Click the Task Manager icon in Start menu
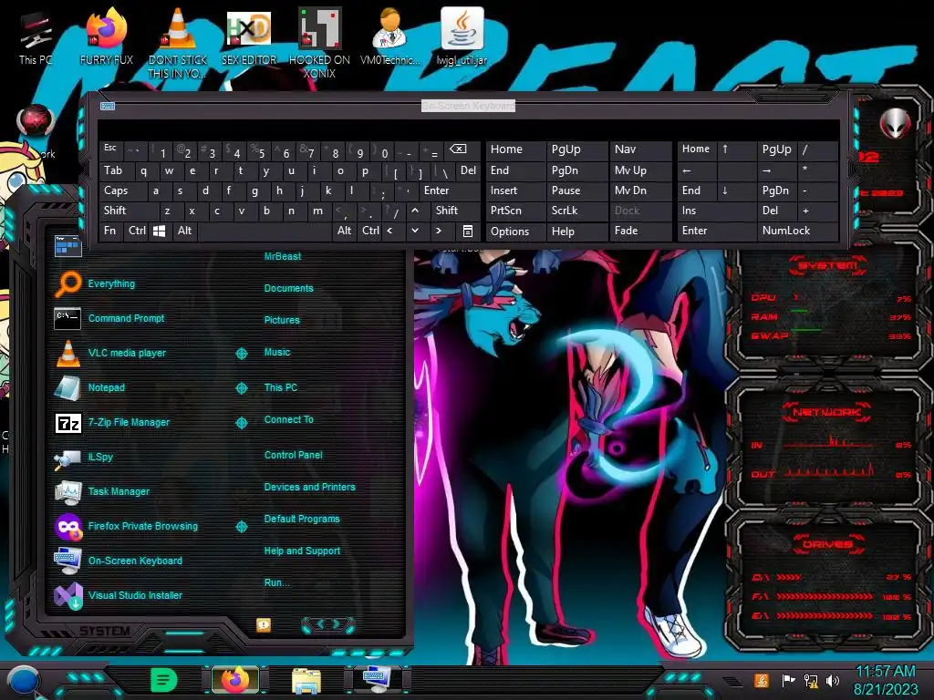The width and height of the screenshot is (934, 700). click(x=67, y=491)
